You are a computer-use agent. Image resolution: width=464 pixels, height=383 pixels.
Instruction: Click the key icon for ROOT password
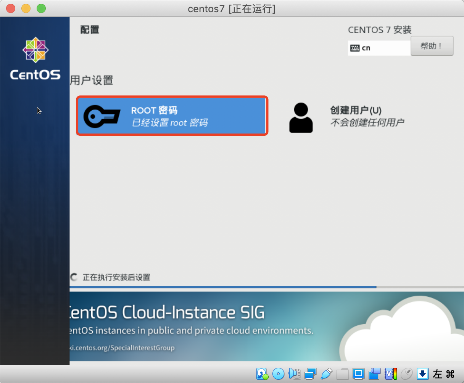pyautogui.click(x=102, y=116)
